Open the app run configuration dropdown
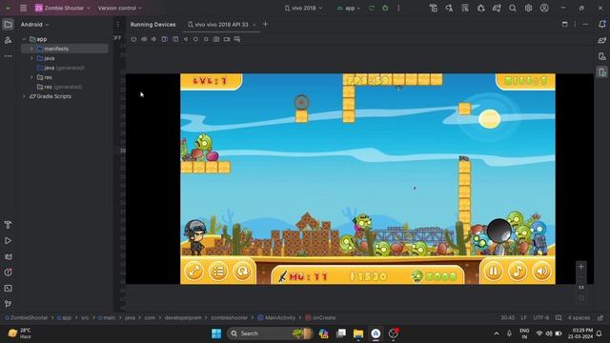 (x=349, y=8)
